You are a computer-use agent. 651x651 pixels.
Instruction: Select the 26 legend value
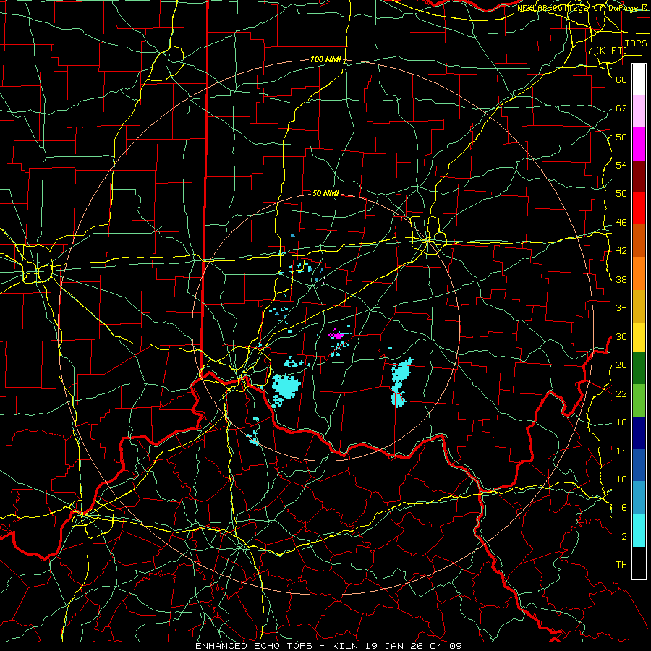coord(621,365)
